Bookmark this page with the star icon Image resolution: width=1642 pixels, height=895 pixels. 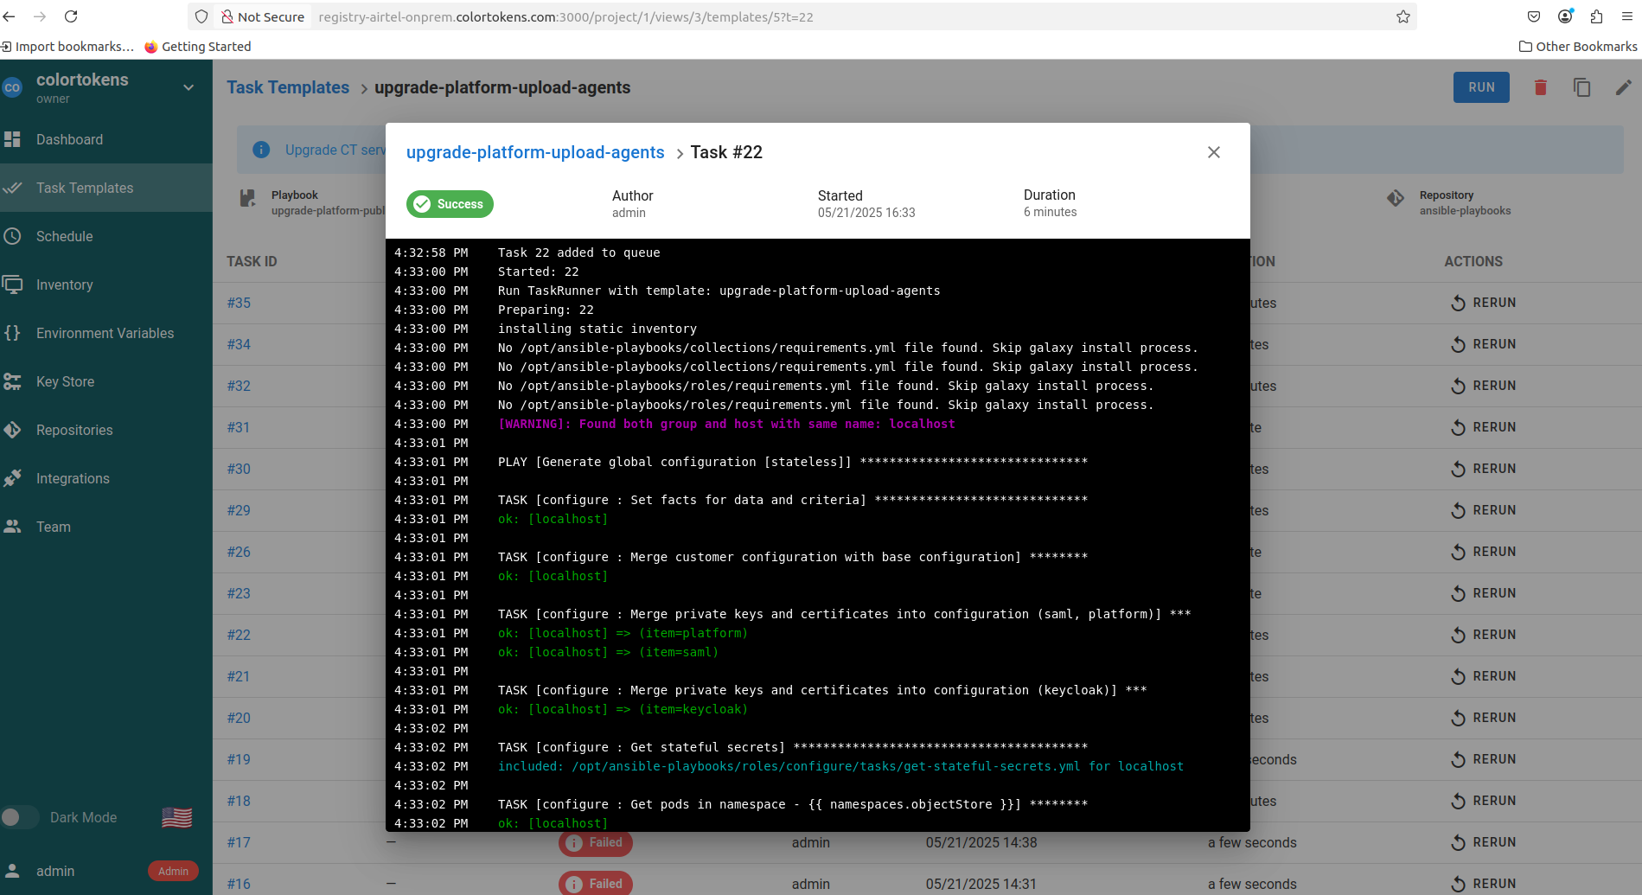[x=1402, y=16]
